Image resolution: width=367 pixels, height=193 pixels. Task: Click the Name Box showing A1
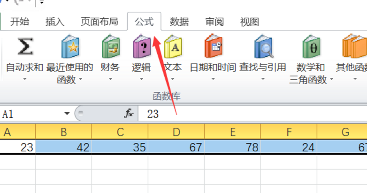[x=31, y=114]
